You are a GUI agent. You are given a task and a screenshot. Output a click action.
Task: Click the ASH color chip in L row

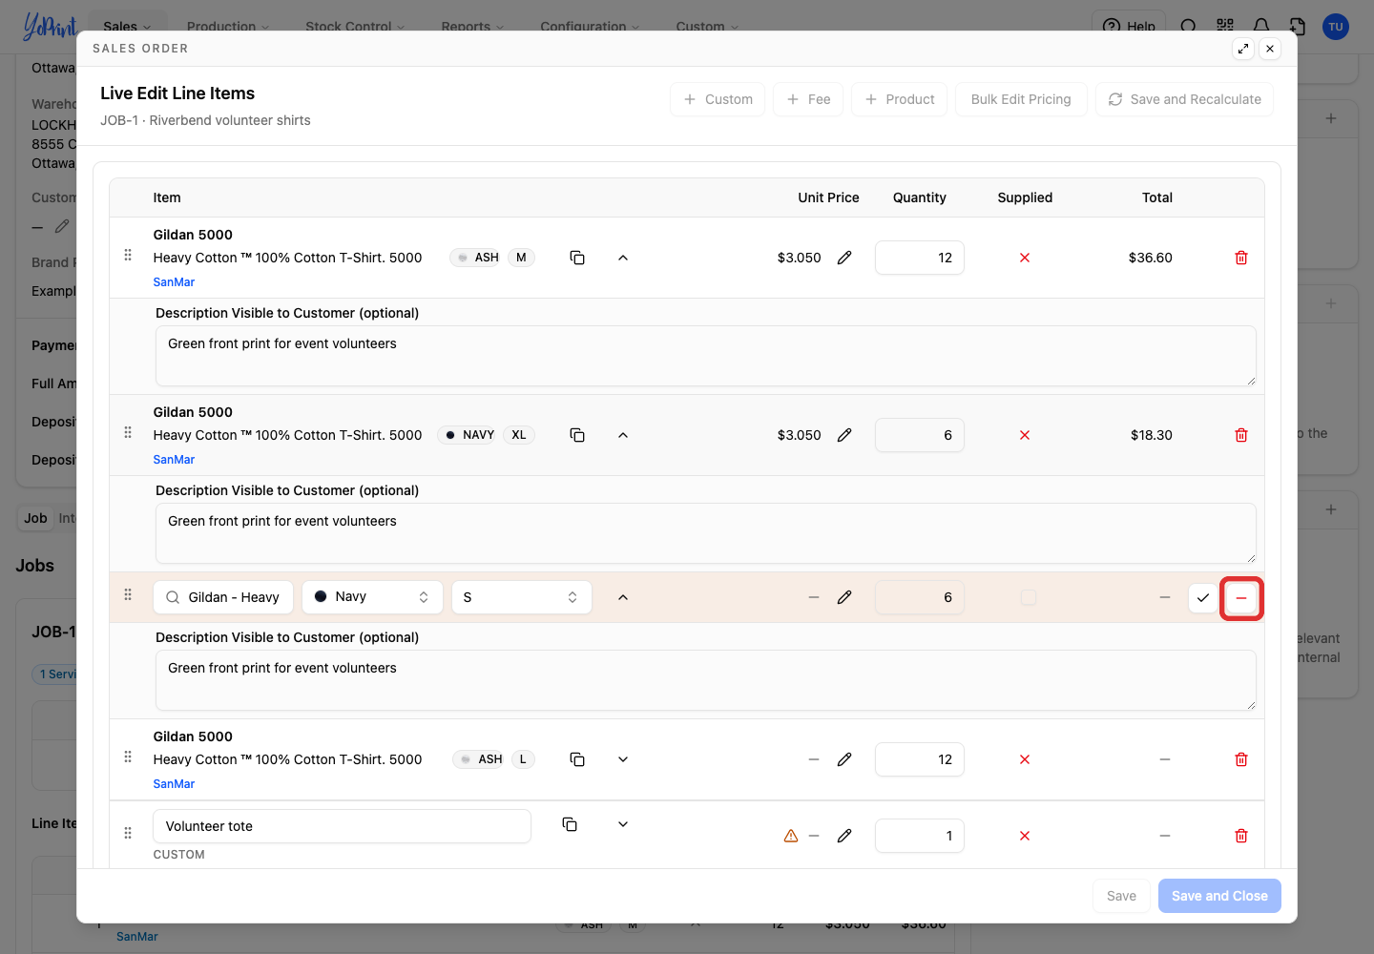tap(480, 759)
